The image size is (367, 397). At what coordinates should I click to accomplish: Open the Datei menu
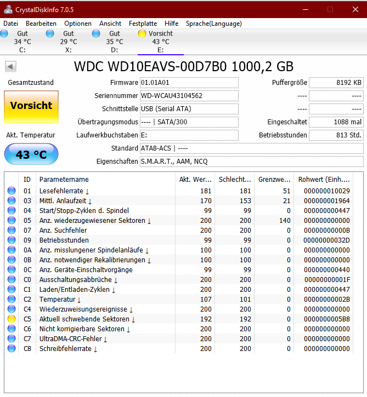pos(10,24)
